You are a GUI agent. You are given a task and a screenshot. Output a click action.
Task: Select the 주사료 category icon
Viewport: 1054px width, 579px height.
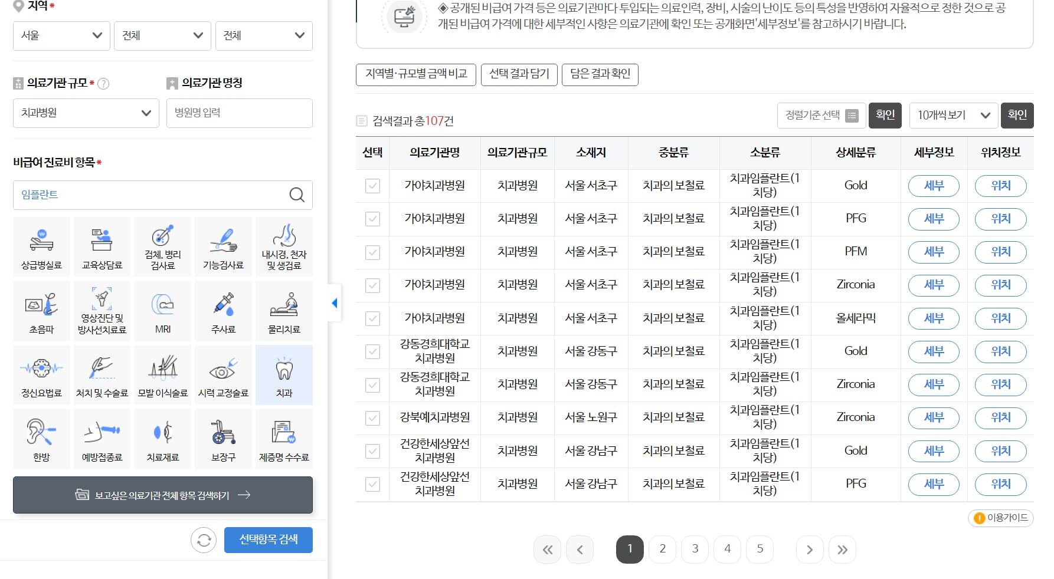(x=223, y=311)
